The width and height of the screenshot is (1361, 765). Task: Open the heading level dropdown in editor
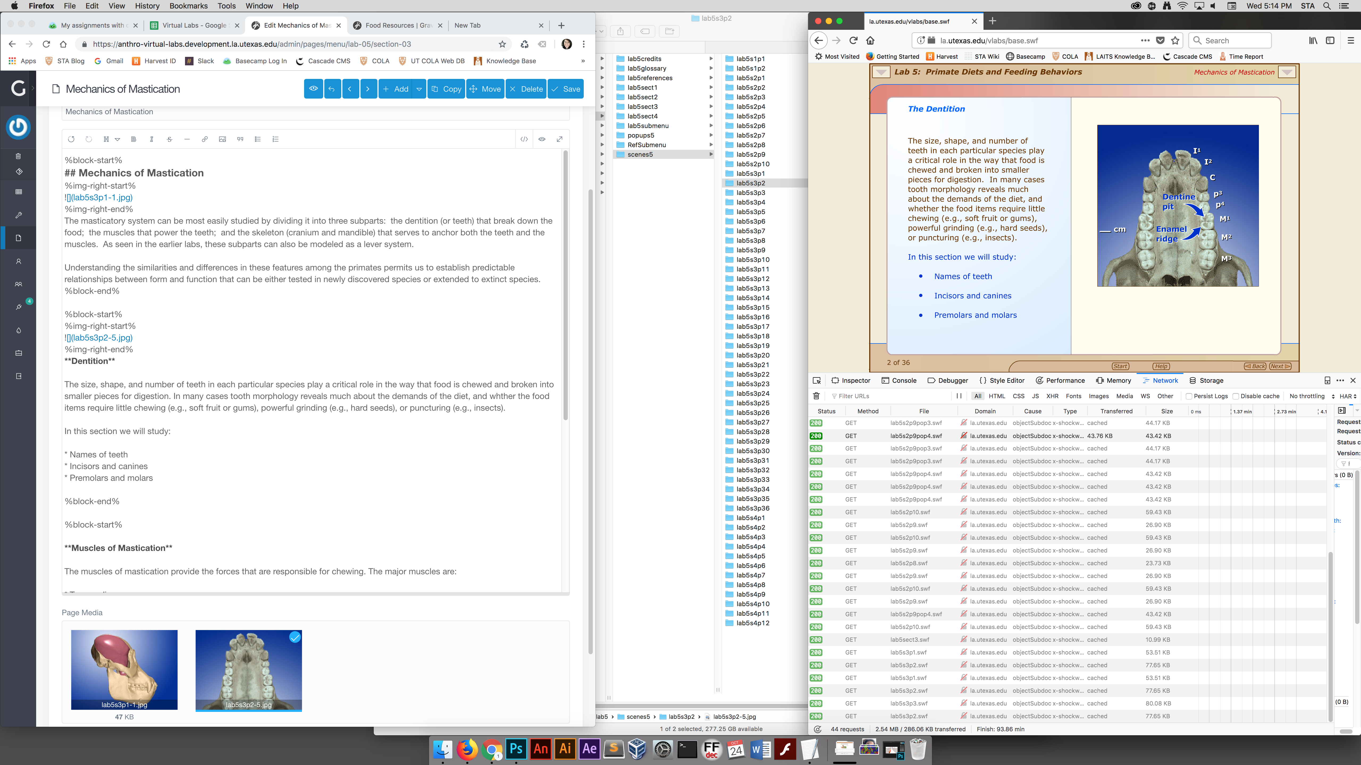(x=117, y=139)
